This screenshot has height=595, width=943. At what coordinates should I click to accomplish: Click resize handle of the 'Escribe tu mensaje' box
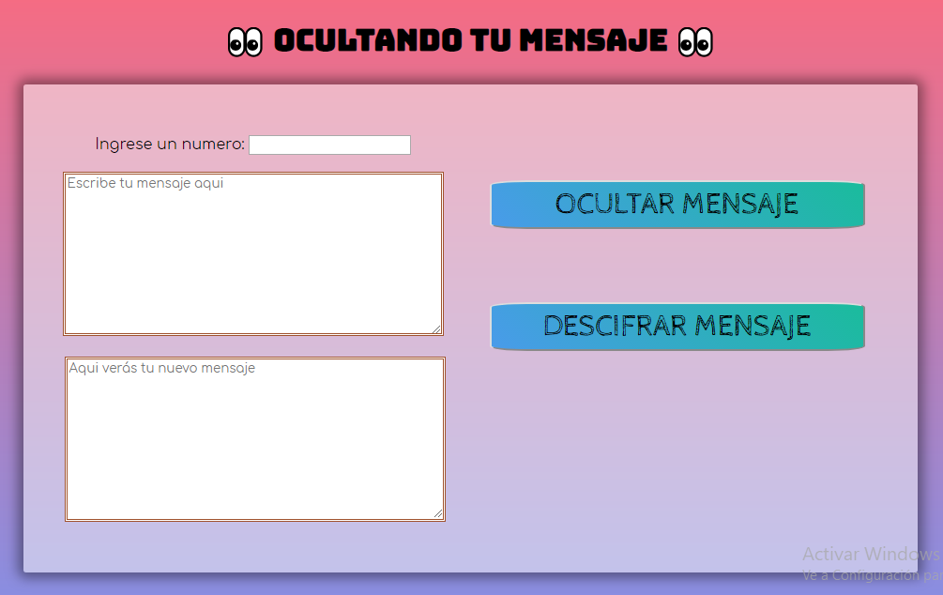[436, 328]
